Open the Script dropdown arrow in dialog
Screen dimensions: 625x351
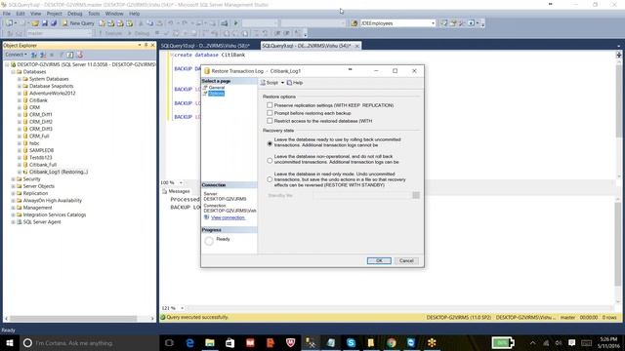[x=282, y=82]
